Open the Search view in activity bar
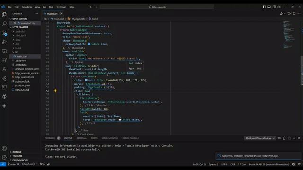This screenshot has height=170, width=303. pos(4,24)
